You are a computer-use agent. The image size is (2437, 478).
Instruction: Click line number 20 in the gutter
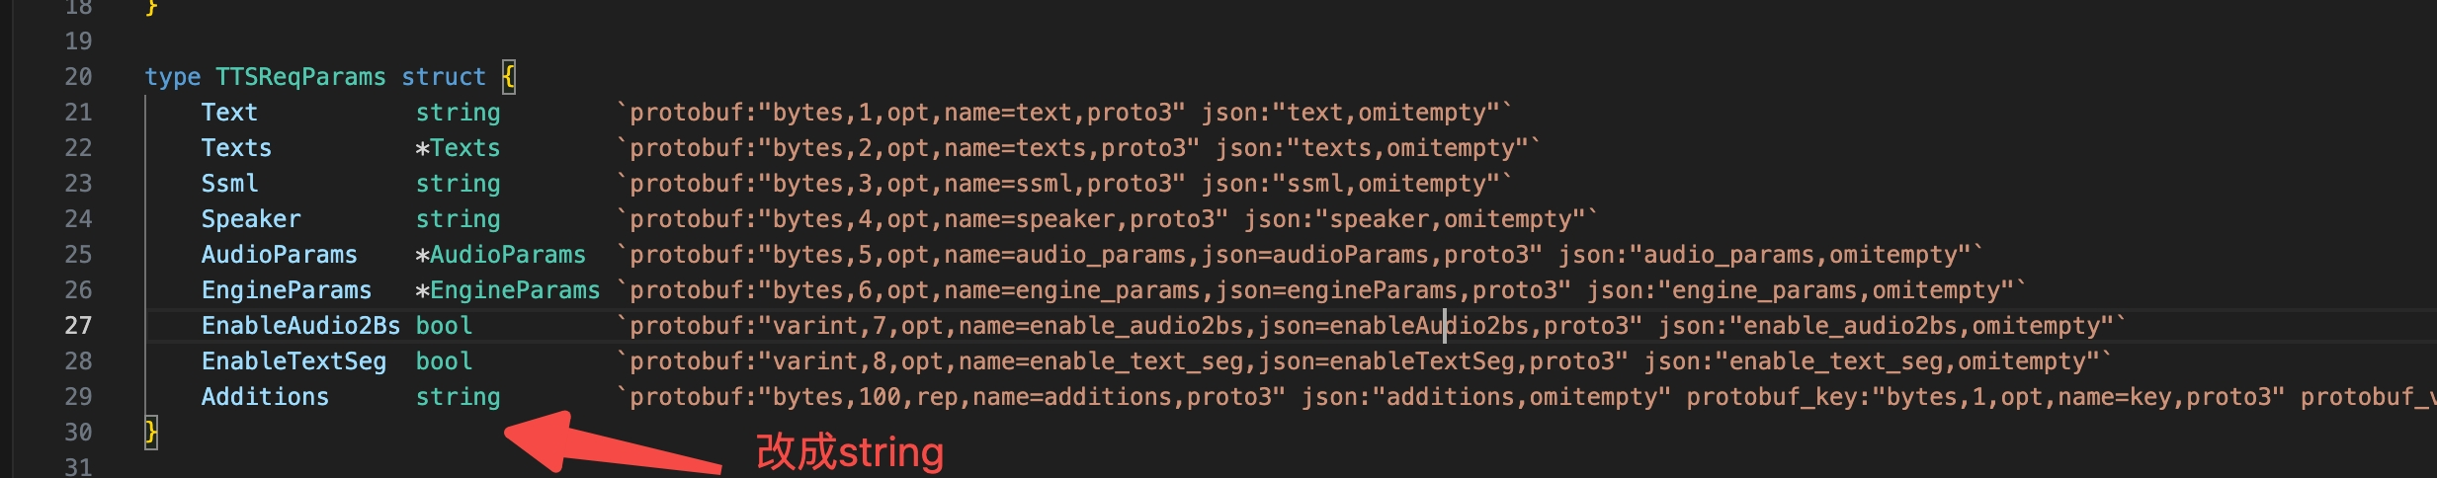(x=78, y=77)
